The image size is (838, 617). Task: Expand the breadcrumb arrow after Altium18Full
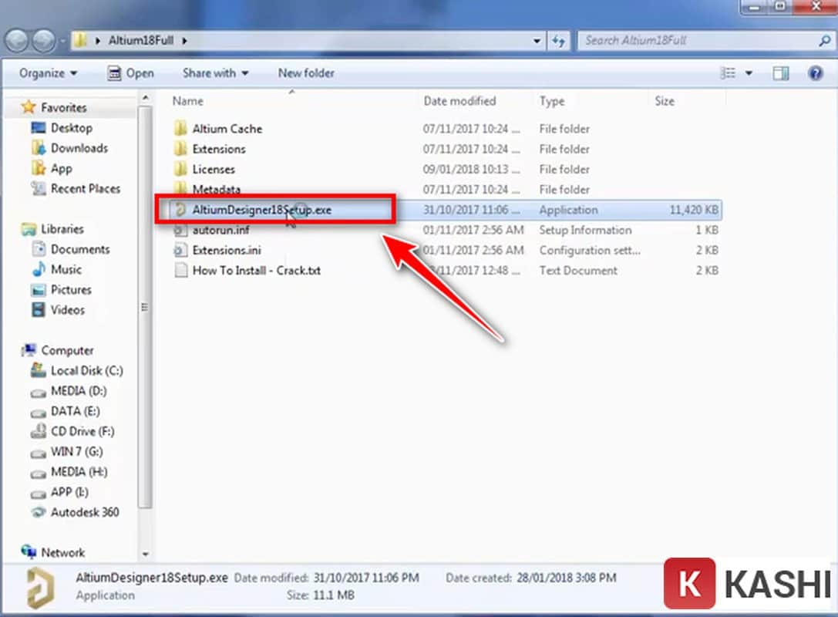(184, 41)
